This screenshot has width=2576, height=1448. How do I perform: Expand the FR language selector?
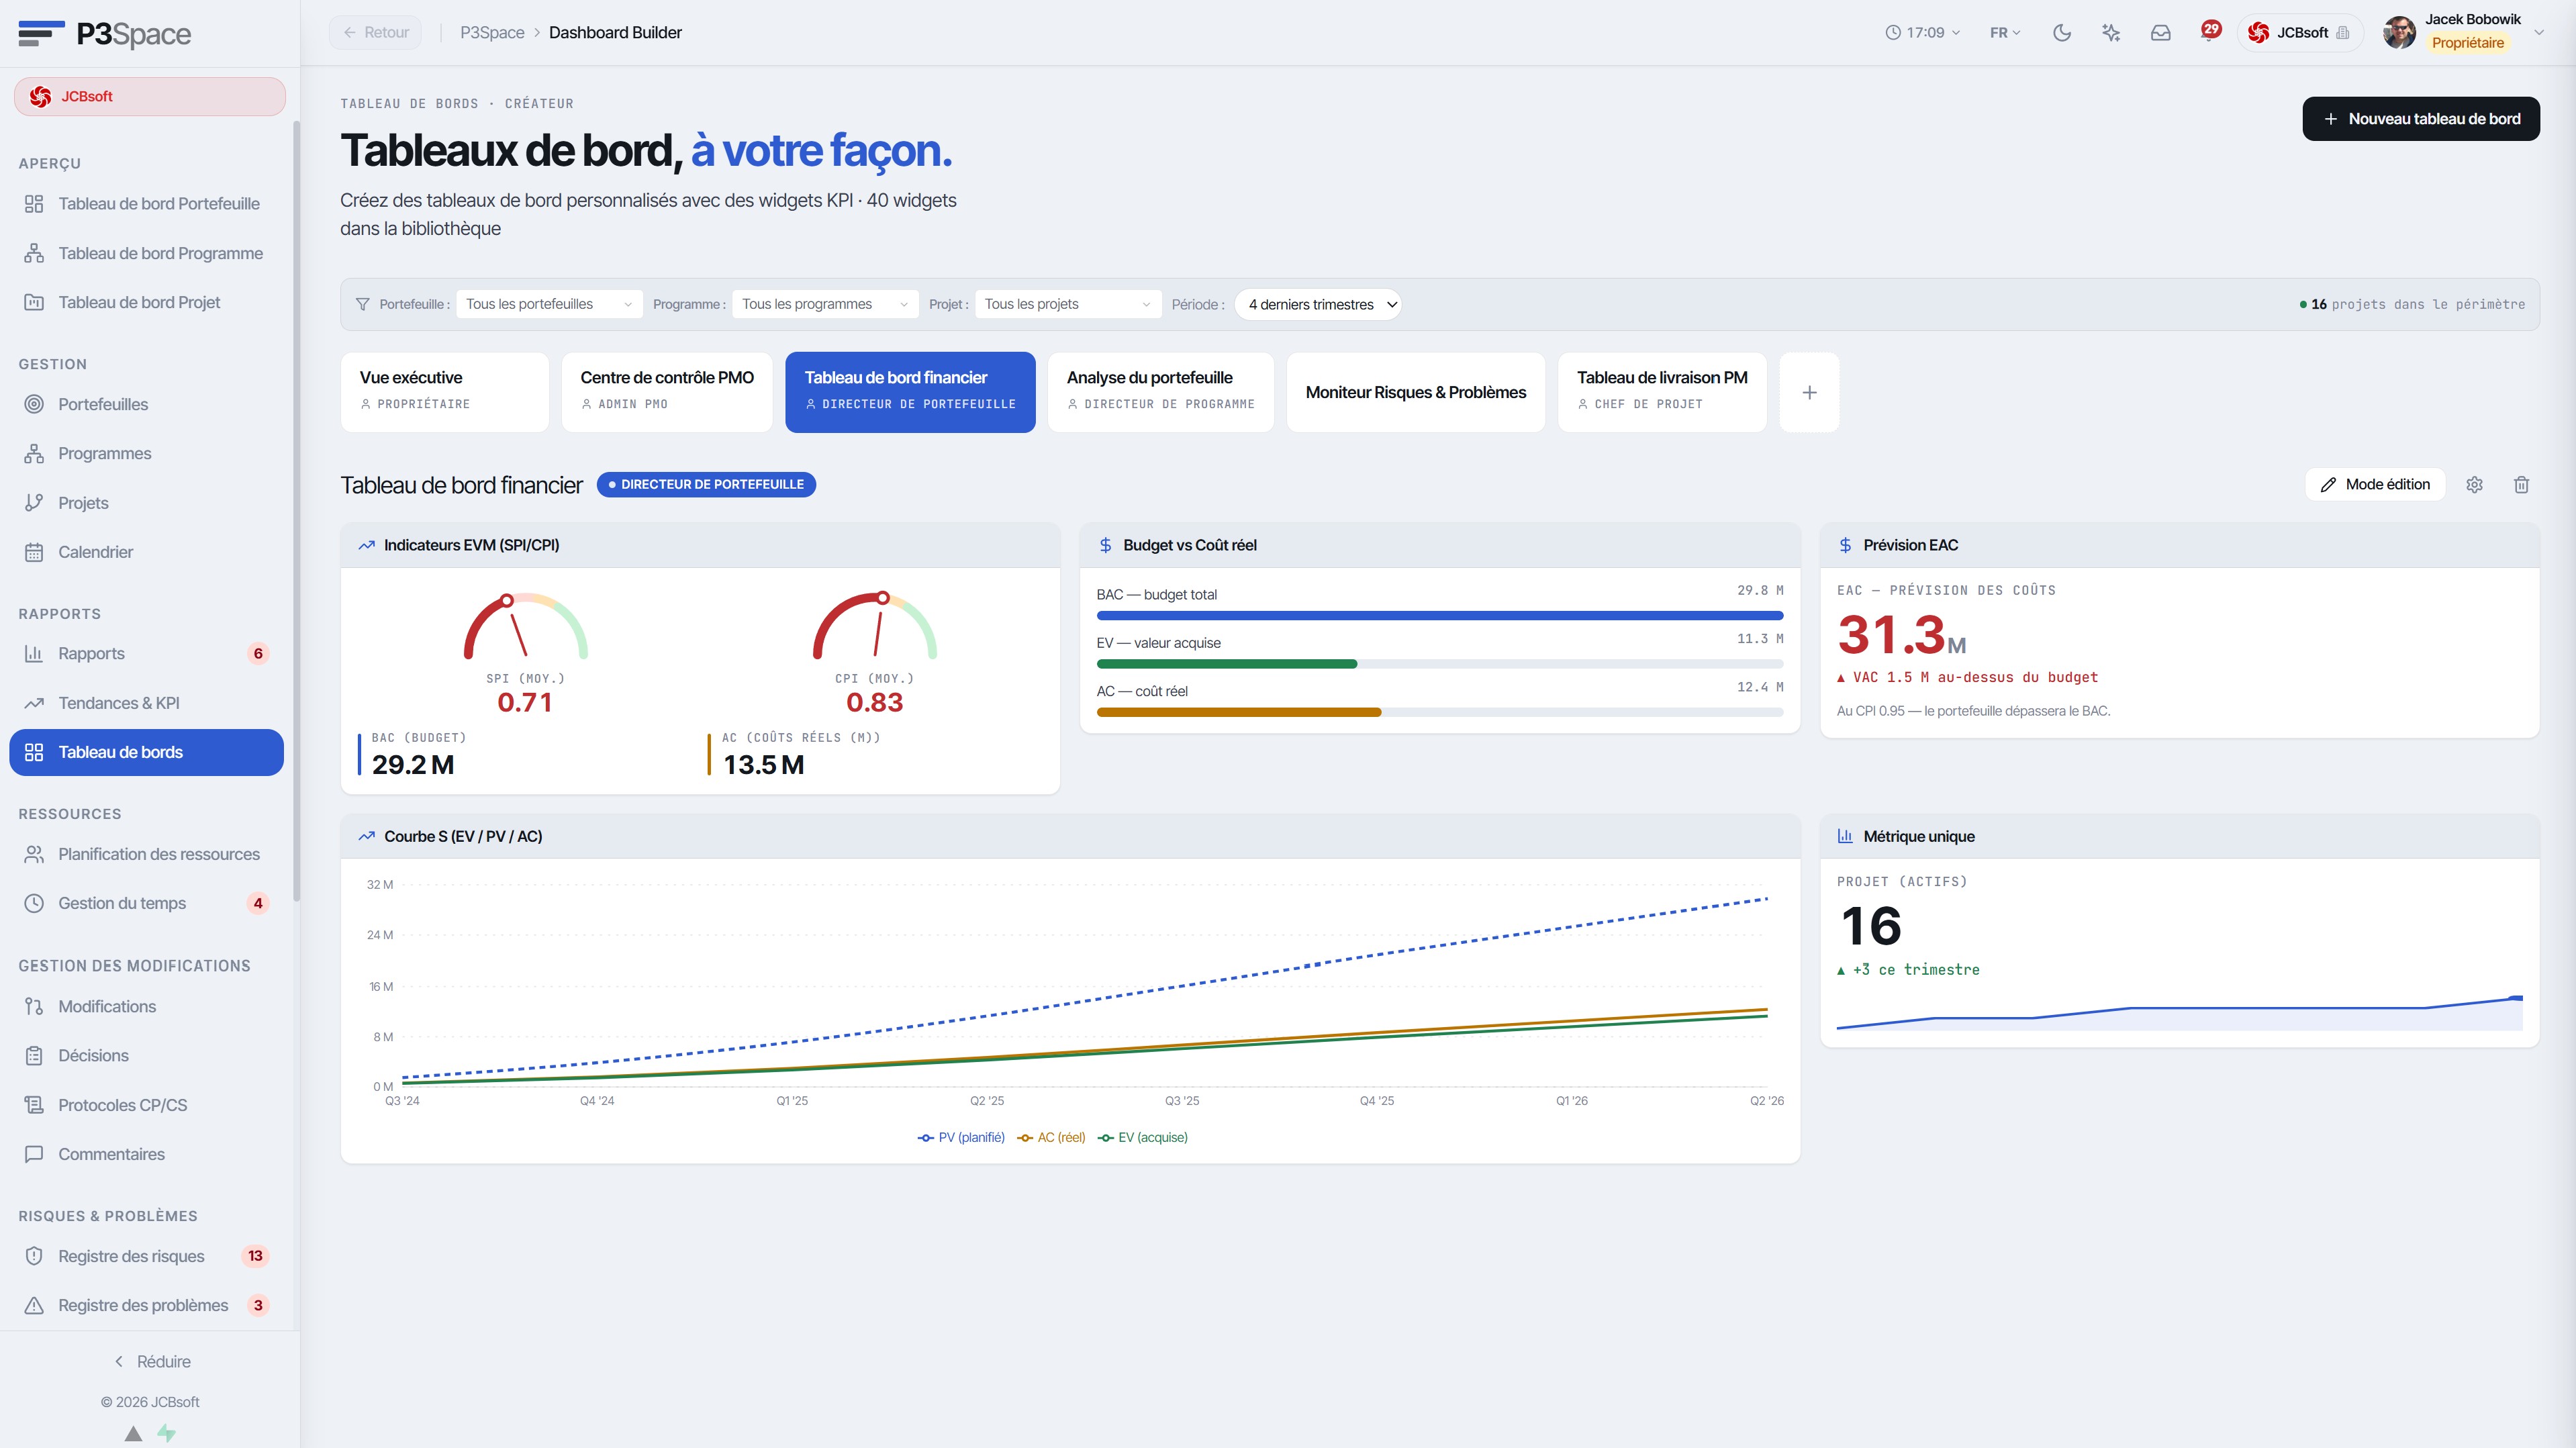pos(2005,33)
